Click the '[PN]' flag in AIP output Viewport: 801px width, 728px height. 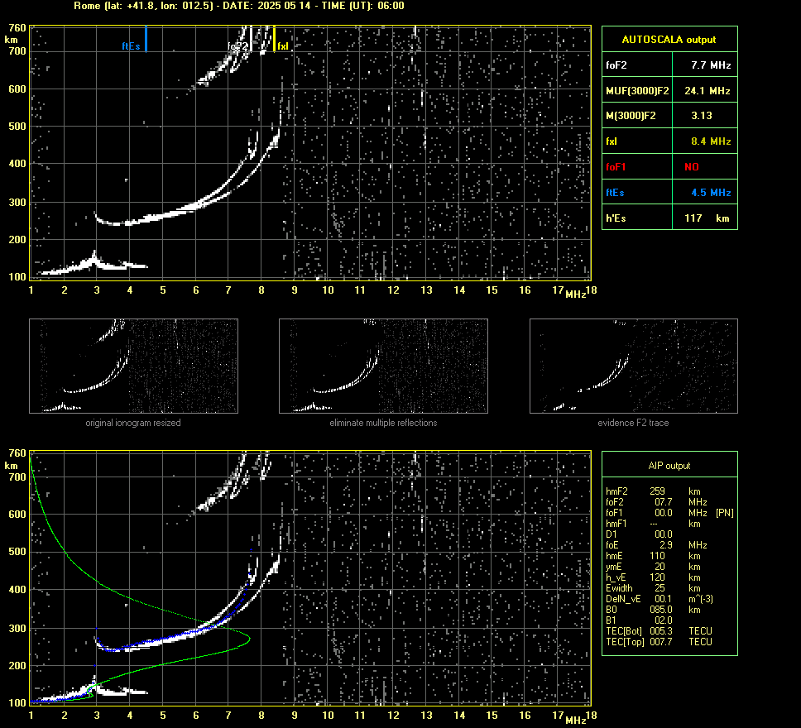[724, 512]
